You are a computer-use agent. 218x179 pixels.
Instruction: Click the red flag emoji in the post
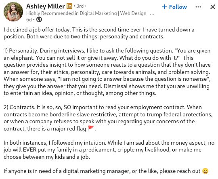point(91,128)
